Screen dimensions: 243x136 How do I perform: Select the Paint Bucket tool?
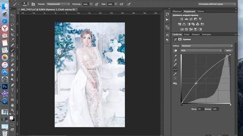13,70
